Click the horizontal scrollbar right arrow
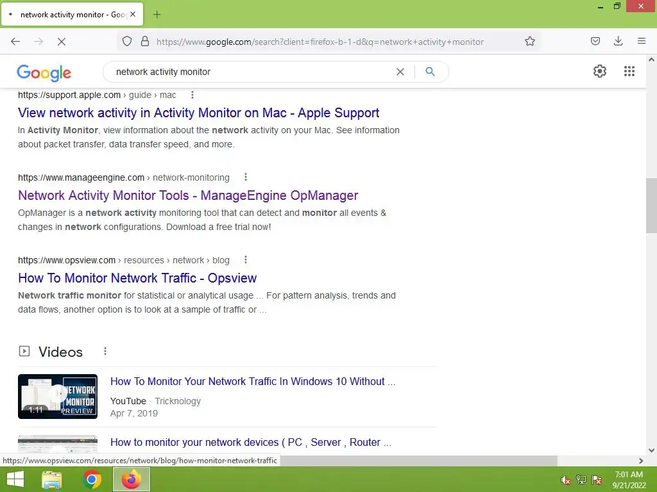 [x=641, y=461]
